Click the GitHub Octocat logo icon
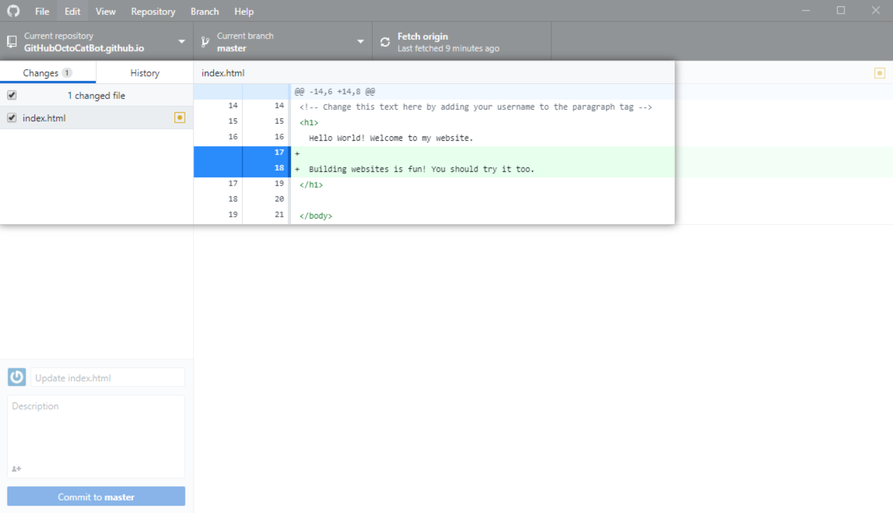The width and height of the screenshot is (893, 513). pyautogui.click(x=13, y=11)
